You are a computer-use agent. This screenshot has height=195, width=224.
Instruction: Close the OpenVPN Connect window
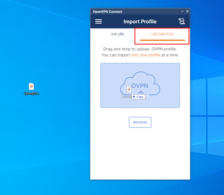pos(187,11)
